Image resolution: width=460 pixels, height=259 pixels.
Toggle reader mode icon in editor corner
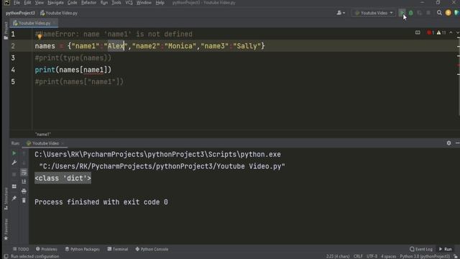point(418,32)
